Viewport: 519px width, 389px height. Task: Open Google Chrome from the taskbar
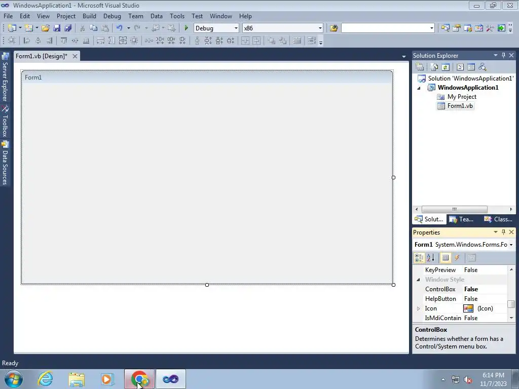click(139, 379)
